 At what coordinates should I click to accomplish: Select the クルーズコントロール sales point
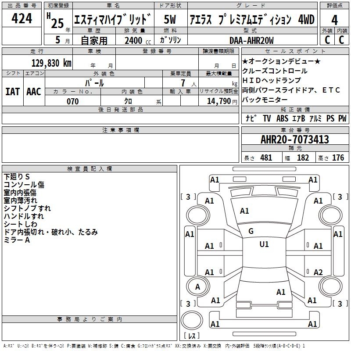[275, 71]
